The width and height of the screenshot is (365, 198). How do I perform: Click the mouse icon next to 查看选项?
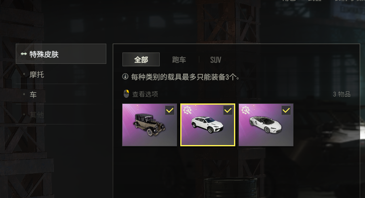point(126,93)
